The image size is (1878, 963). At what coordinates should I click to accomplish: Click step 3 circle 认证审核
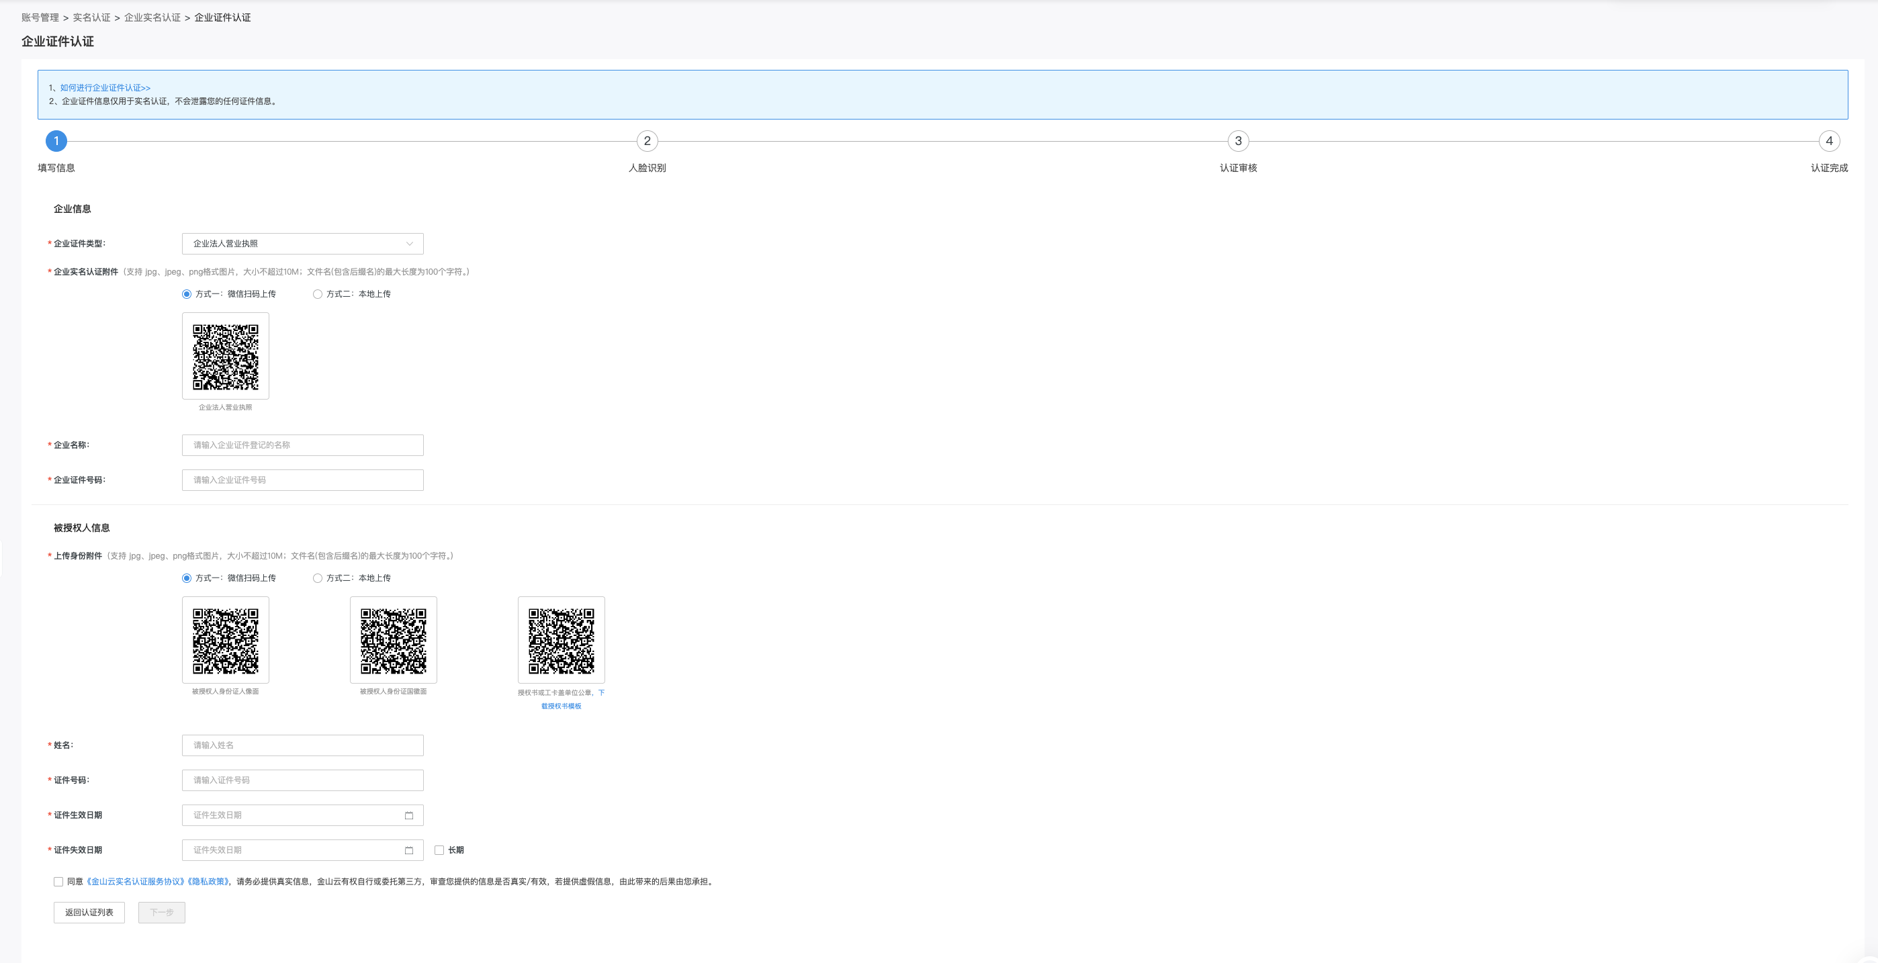tap(1238, 141)
